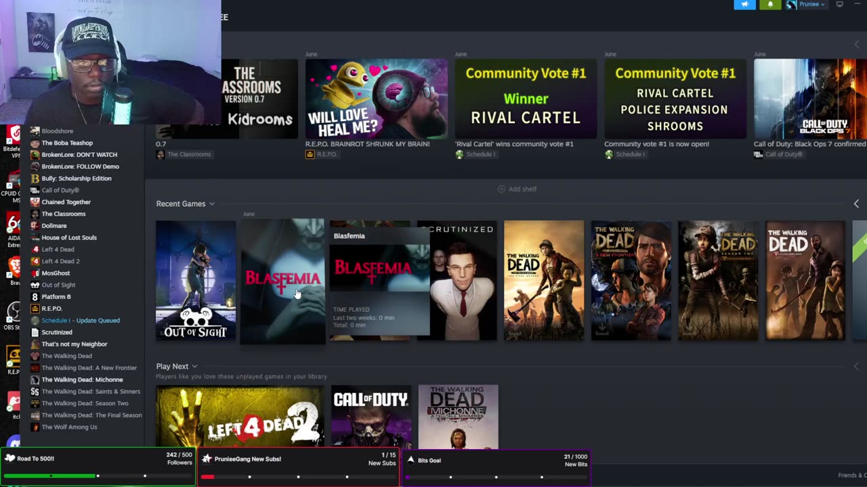Click the R.E.P.O. icon in library list

tap(35, 308)
